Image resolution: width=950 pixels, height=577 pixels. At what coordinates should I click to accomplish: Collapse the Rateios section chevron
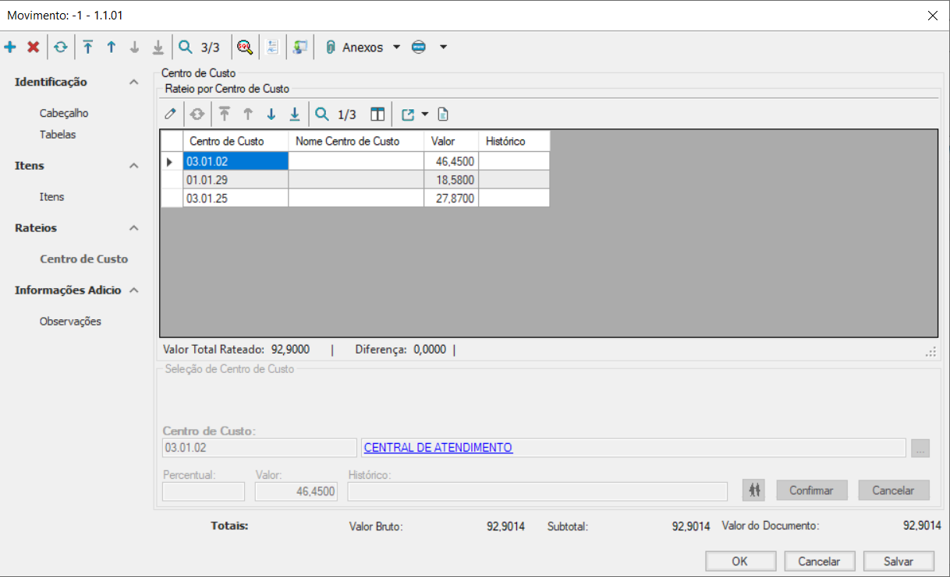134,228
